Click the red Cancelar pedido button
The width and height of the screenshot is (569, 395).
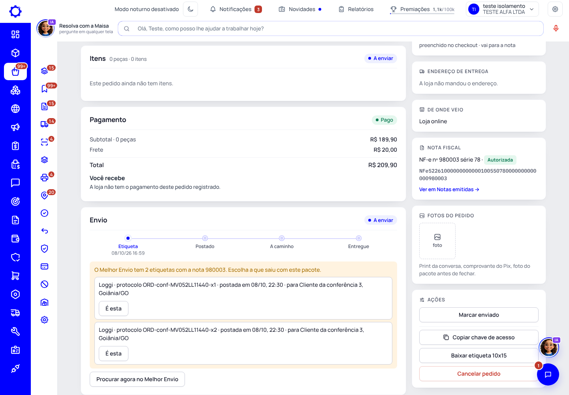click(x=479, y=374)
